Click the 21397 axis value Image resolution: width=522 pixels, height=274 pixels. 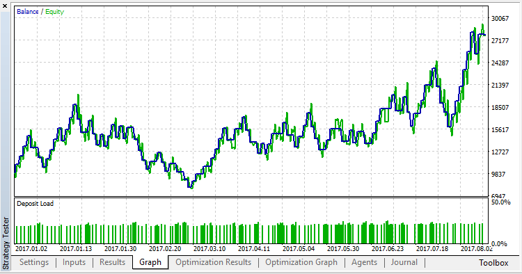[500, 85]
